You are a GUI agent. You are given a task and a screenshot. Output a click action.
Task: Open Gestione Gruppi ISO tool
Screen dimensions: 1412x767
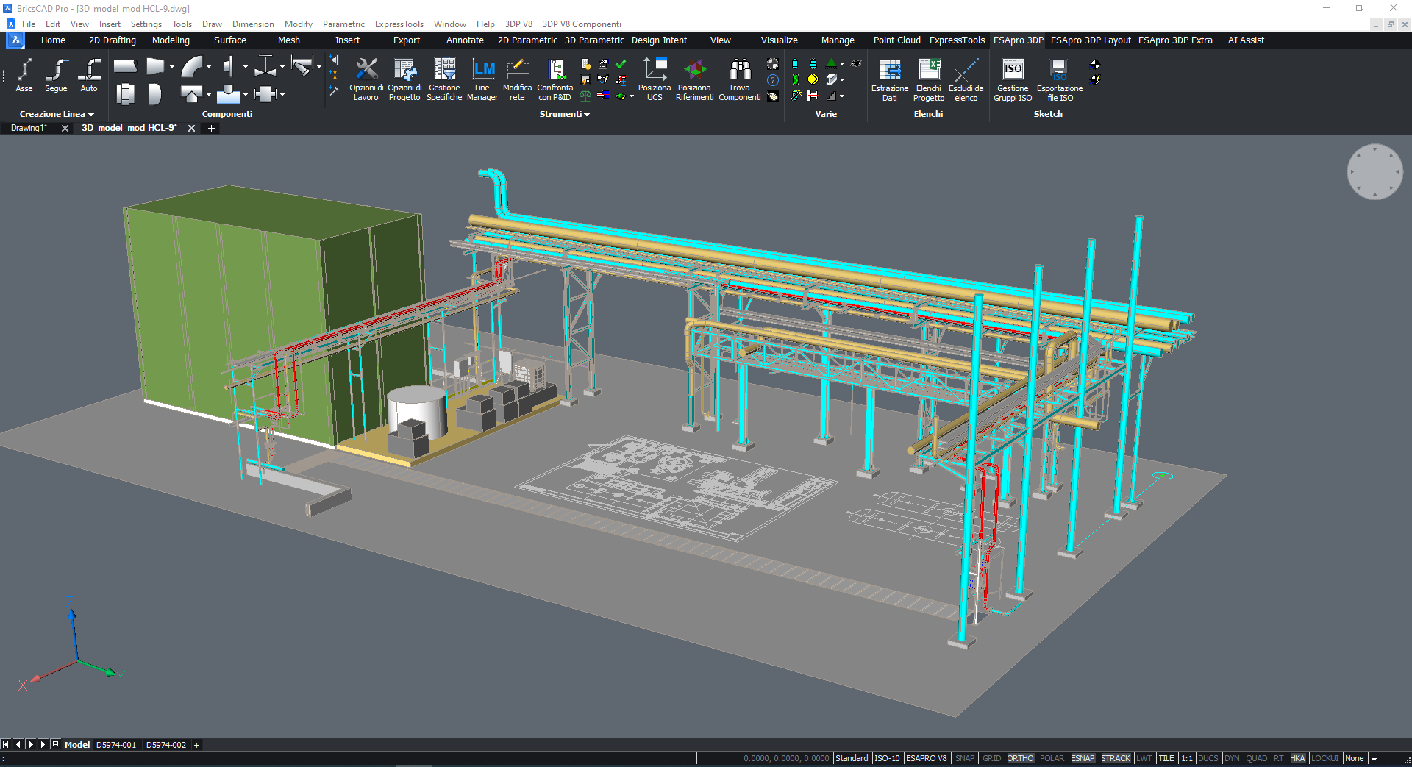[x=1013, y=71]
